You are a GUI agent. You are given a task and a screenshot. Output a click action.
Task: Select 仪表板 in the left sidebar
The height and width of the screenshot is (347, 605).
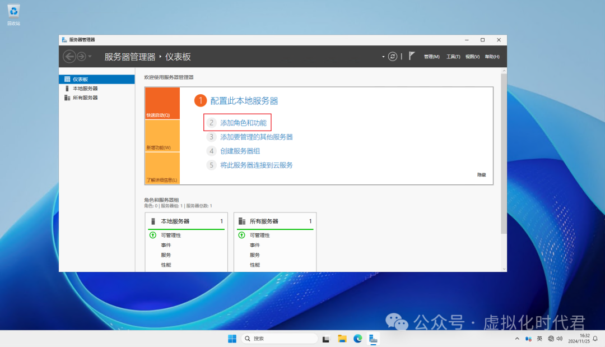pyautogui.click(x=97, y=79)
